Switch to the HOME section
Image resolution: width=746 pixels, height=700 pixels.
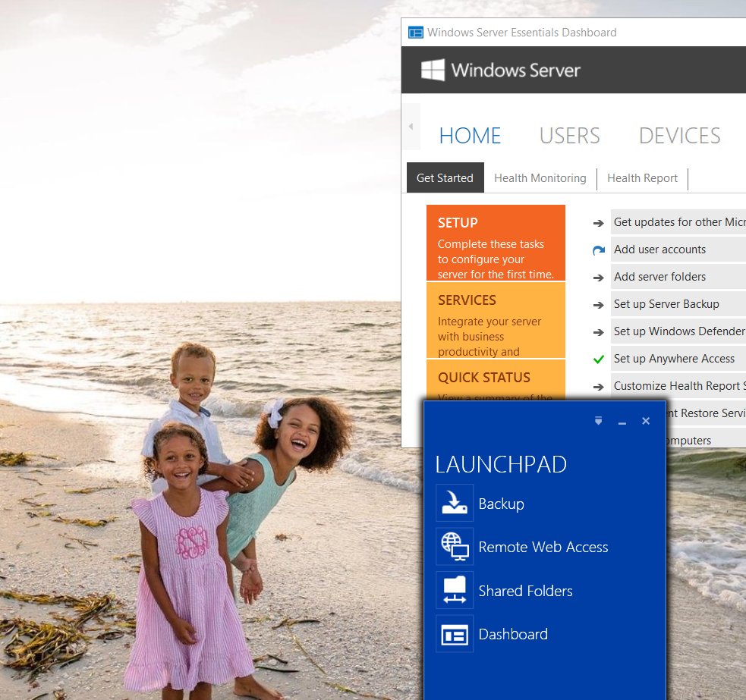[x=470, y=136]
